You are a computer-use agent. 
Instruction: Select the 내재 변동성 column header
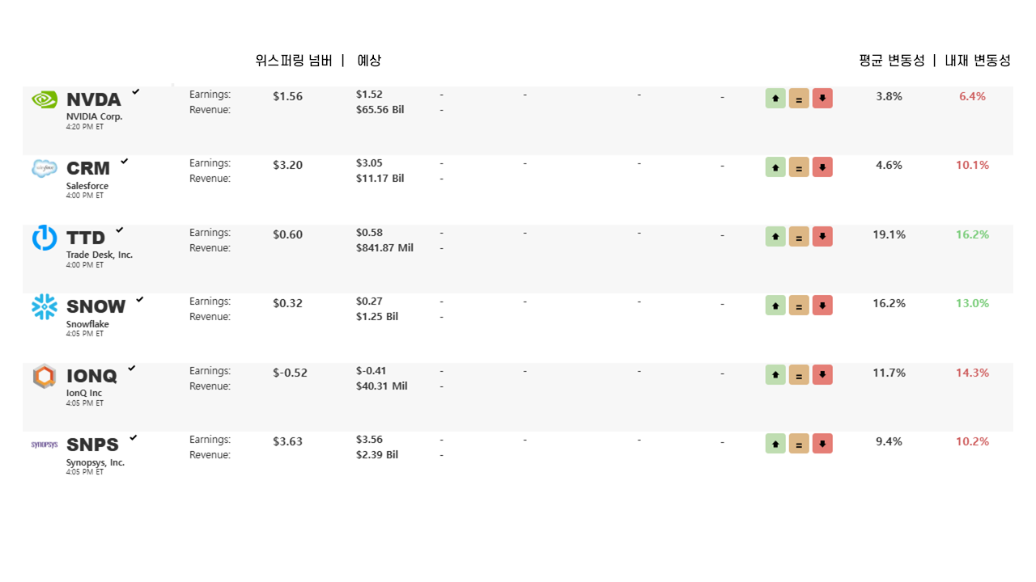(978, 61)
